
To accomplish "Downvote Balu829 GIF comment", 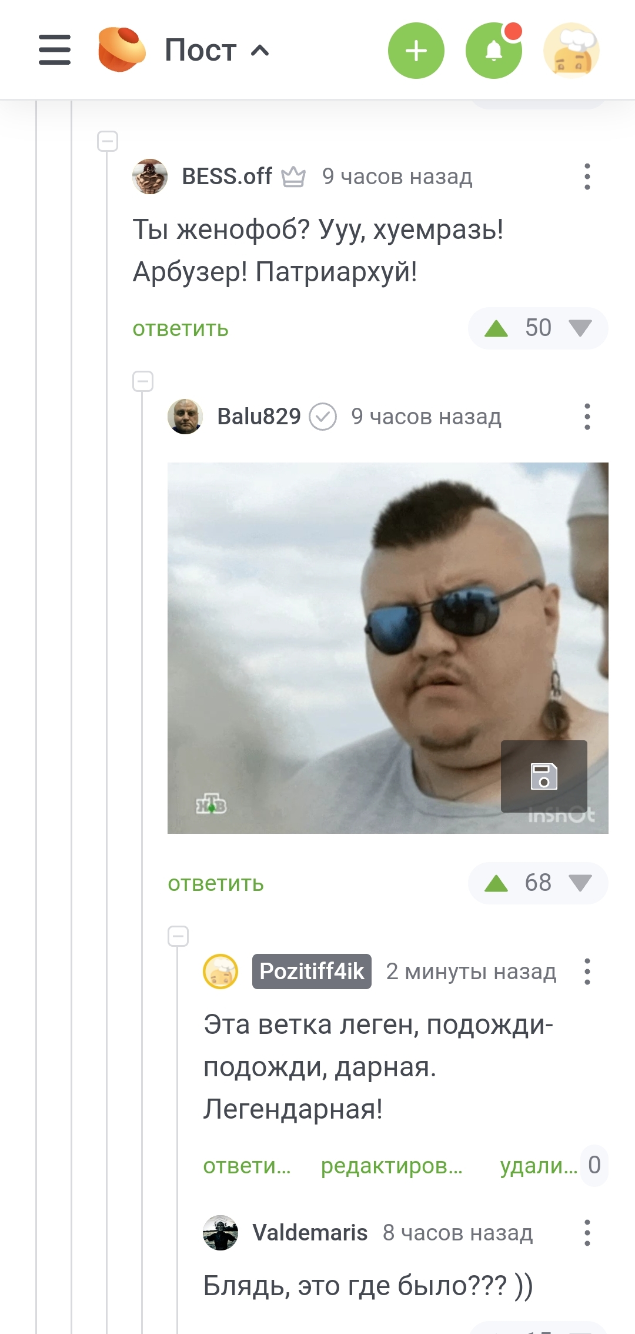I will (580, 883).
